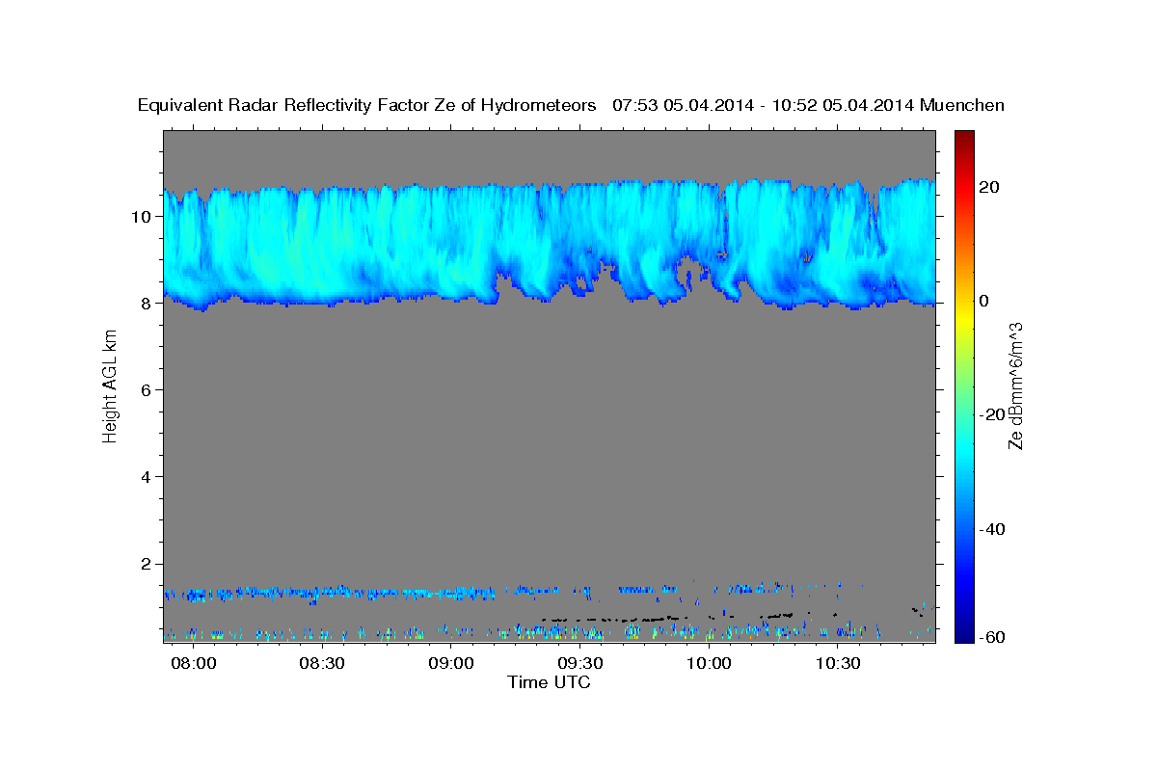Click the station name 'Muenchen' in the title
This screenshot has height=771, width=1157.
962,105
